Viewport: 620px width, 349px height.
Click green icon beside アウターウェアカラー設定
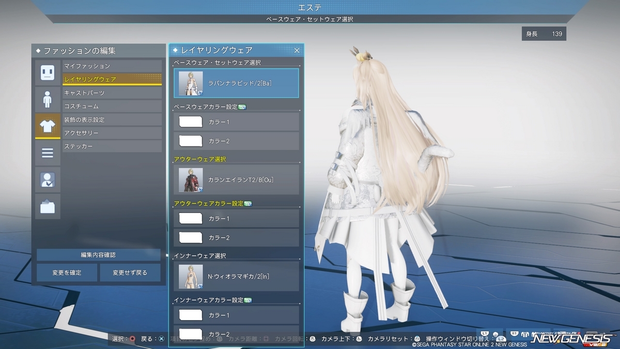(248, 204)
